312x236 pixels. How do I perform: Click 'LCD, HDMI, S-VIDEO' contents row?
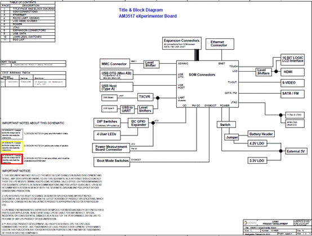click(x=28, y=21)
